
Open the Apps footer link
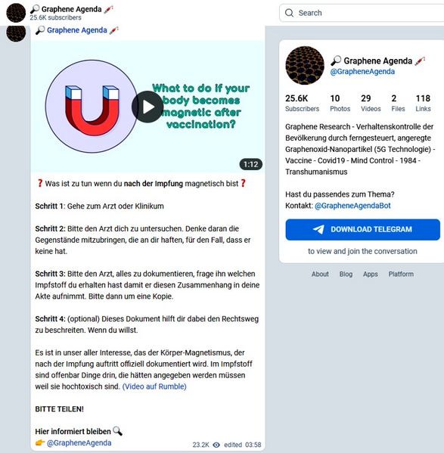click(x=370, y=274)
